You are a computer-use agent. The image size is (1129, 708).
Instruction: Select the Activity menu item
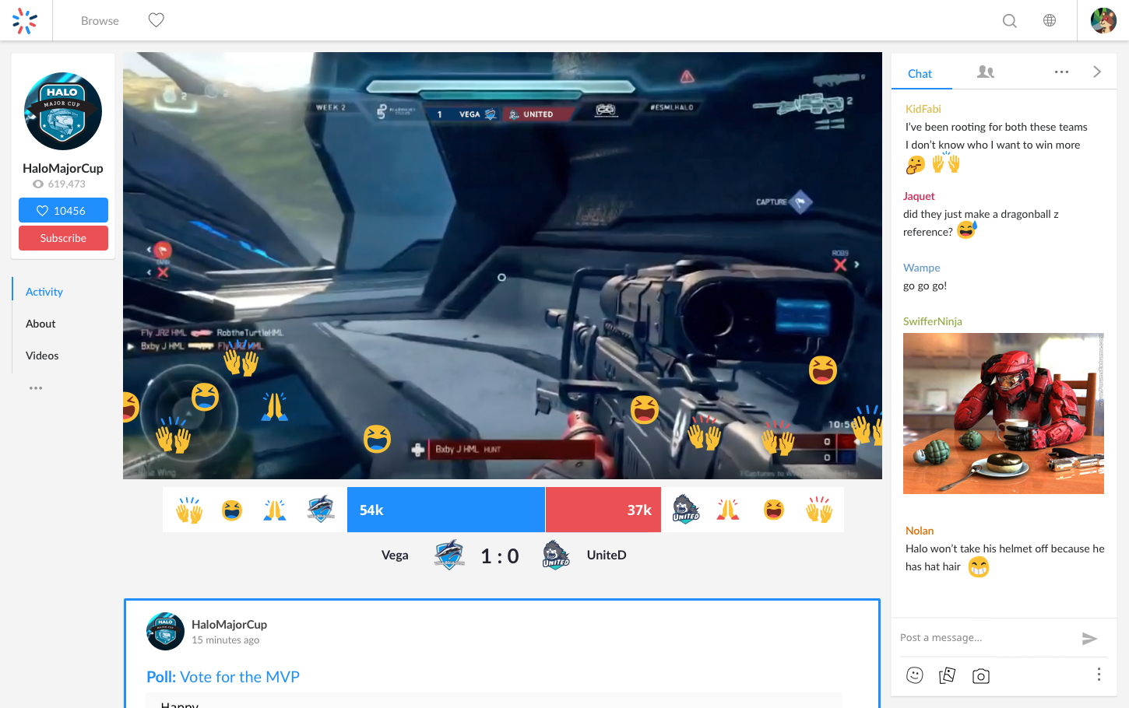pyautogui.click(x=44, y=292)
